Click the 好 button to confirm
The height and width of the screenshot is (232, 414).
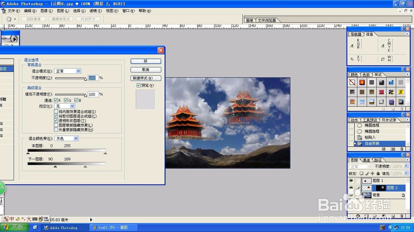pyautogui.click(x=146, y=61)
